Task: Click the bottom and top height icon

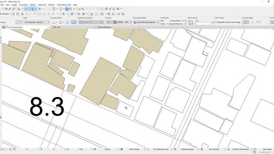Action: pyautogui.click(x=191, y=23)
